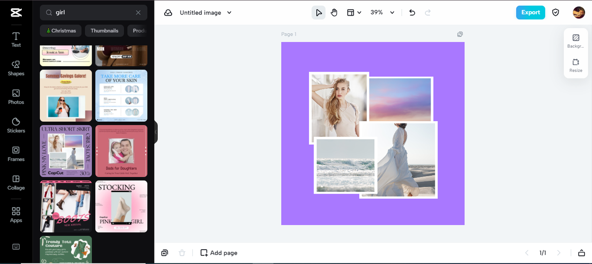
Task: Open the pages overview tray icon
Action: (581, 253)
